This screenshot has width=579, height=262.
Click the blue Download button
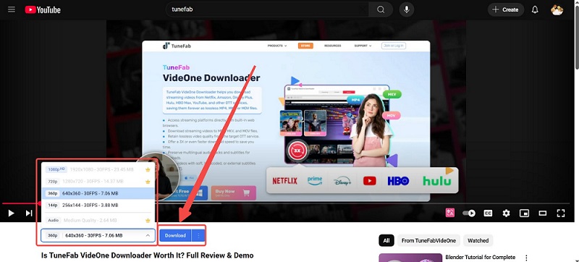click(175, 235)
